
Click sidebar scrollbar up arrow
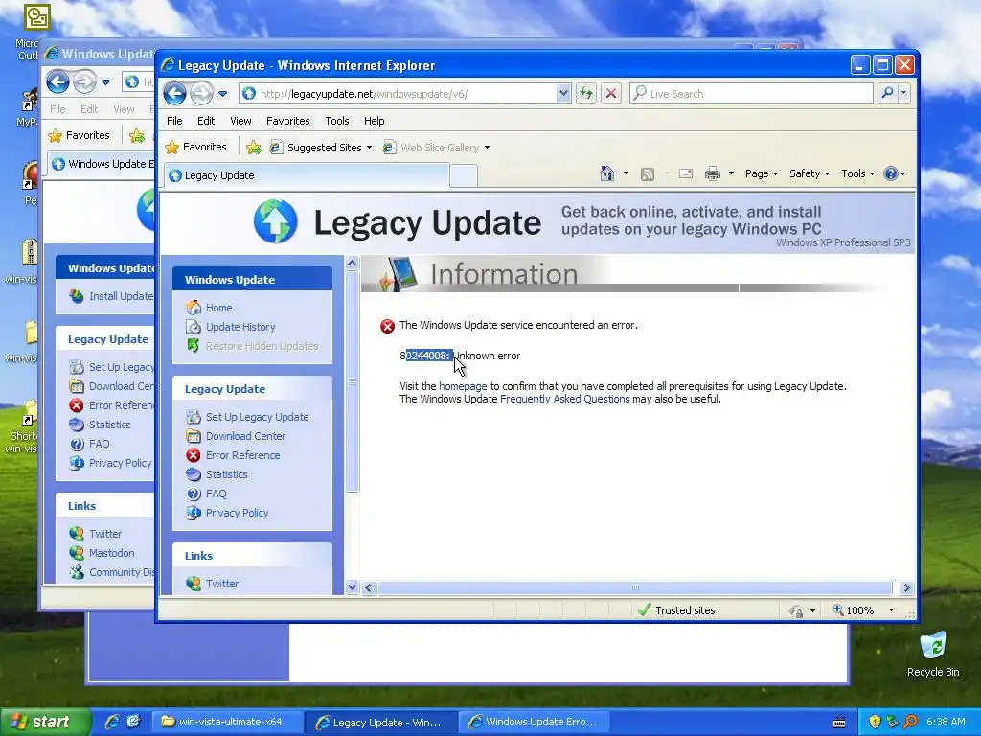pos(352,264)
